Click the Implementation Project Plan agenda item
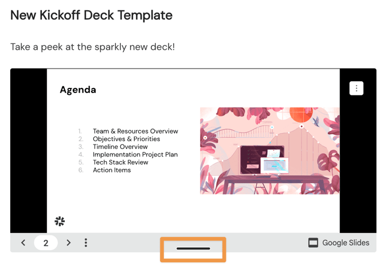 pyautogui.click(x=135, y=154)
